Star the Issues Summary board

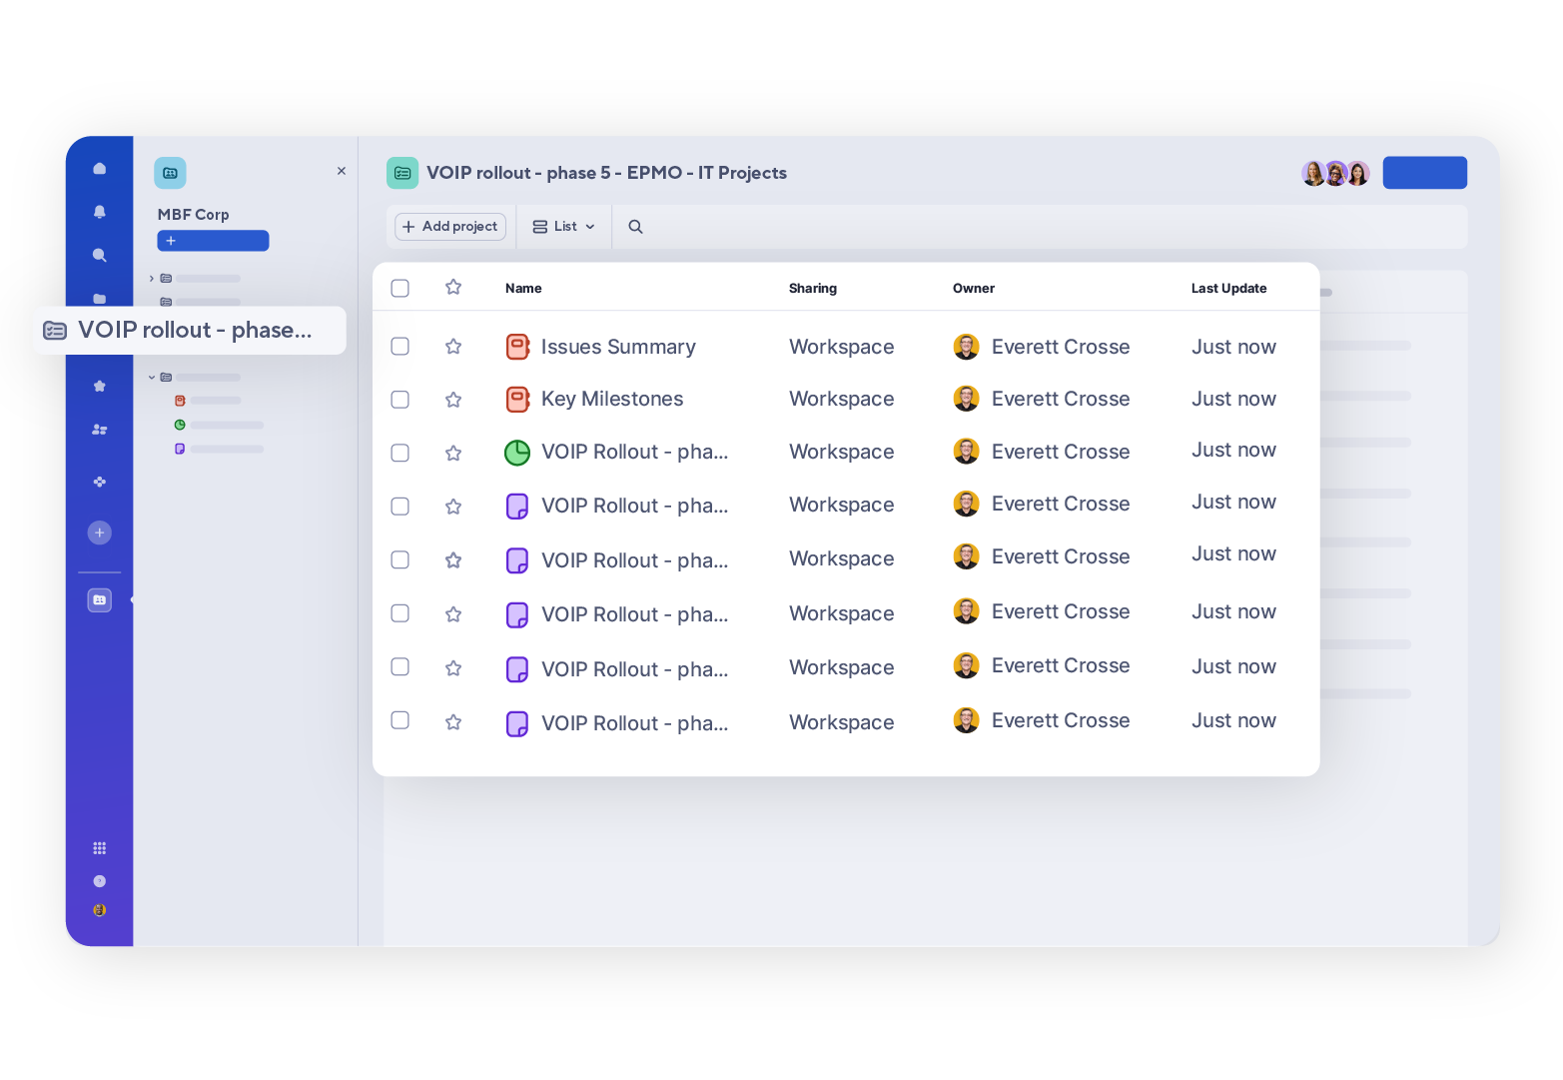453,346
